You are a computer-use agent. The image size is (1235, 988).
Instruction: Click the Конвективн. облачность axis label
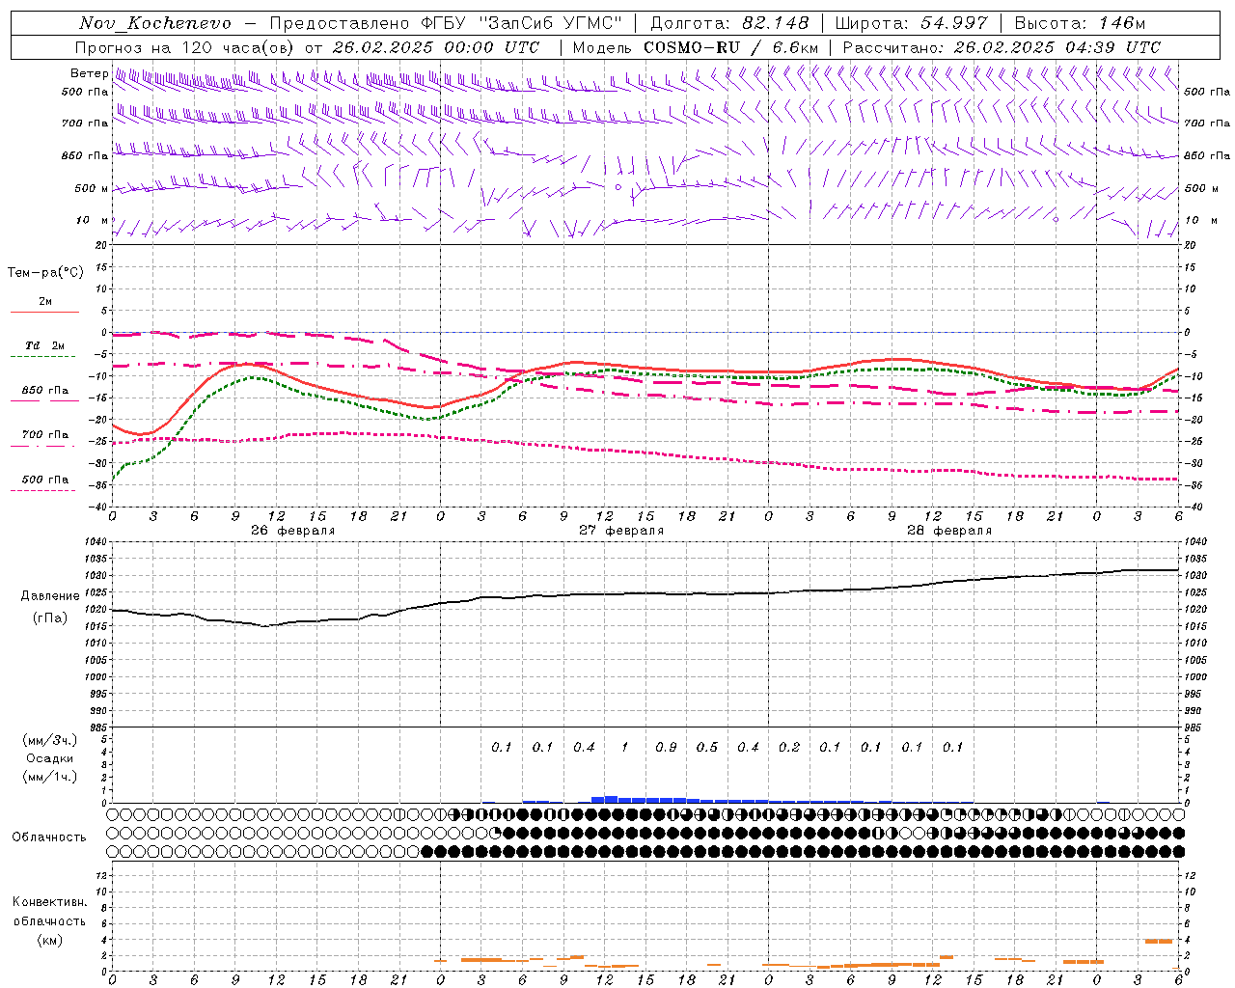coord(49,920)
